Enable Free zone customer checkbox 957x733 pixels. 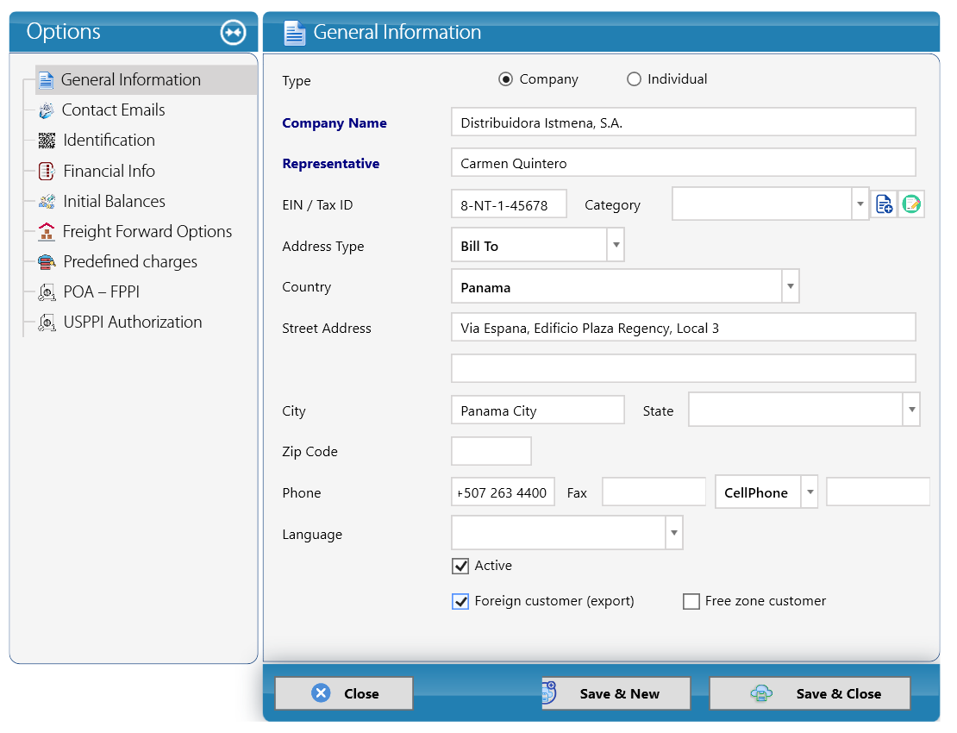point(691,601)
